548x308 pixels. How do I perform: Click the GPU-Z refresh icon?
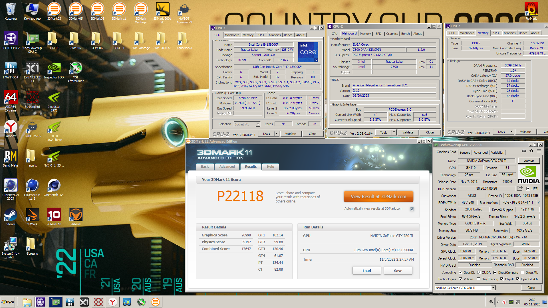[531, 151]
